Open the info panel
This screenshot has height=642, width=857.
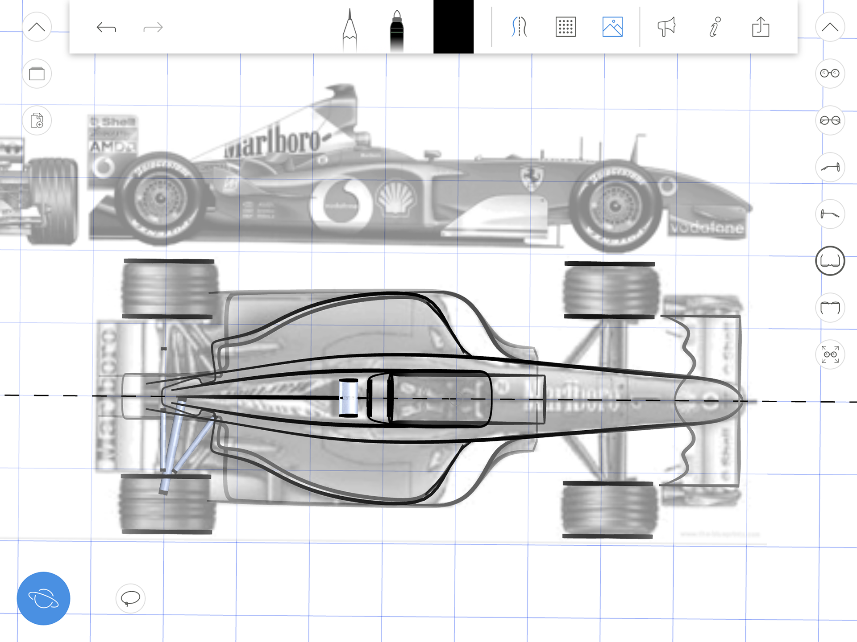tap(715, 27)
